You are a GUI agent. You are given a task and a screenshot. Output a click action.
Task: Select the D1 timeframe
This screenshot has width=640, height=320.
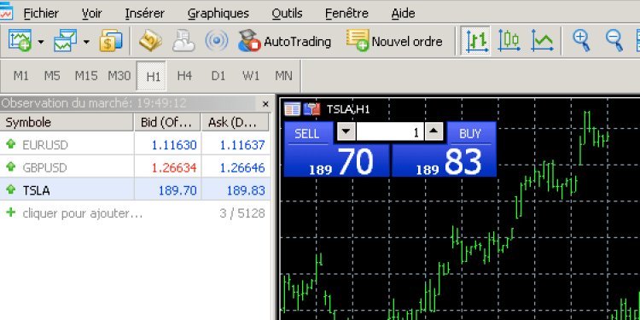pos(218,76)
